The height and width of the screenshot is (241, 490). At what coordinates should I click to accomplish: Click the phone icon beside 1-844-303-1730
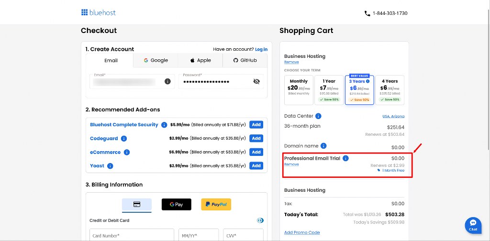[x=367, y=13]
